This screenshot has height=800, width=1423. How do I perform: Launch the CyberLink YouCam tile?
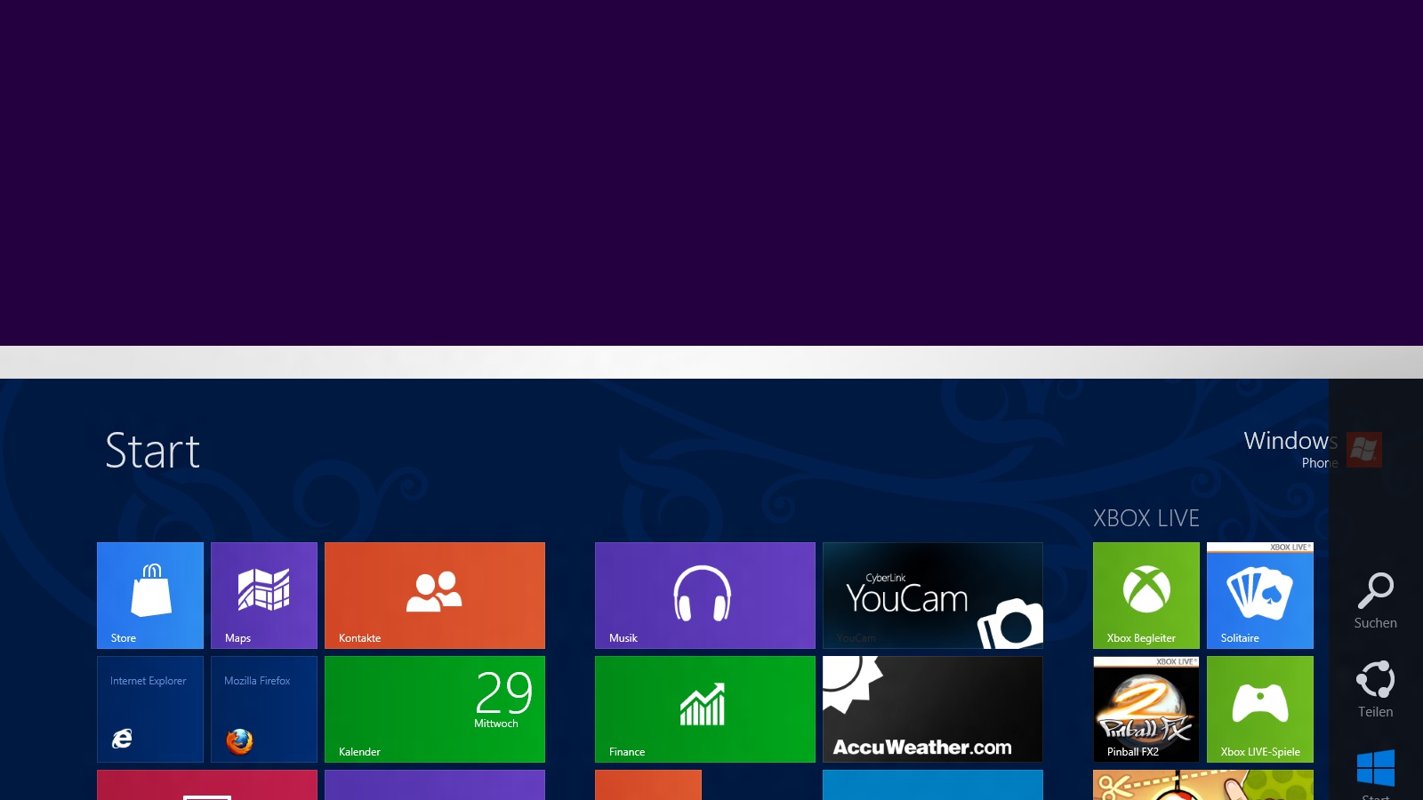click(x=933, y=596)
